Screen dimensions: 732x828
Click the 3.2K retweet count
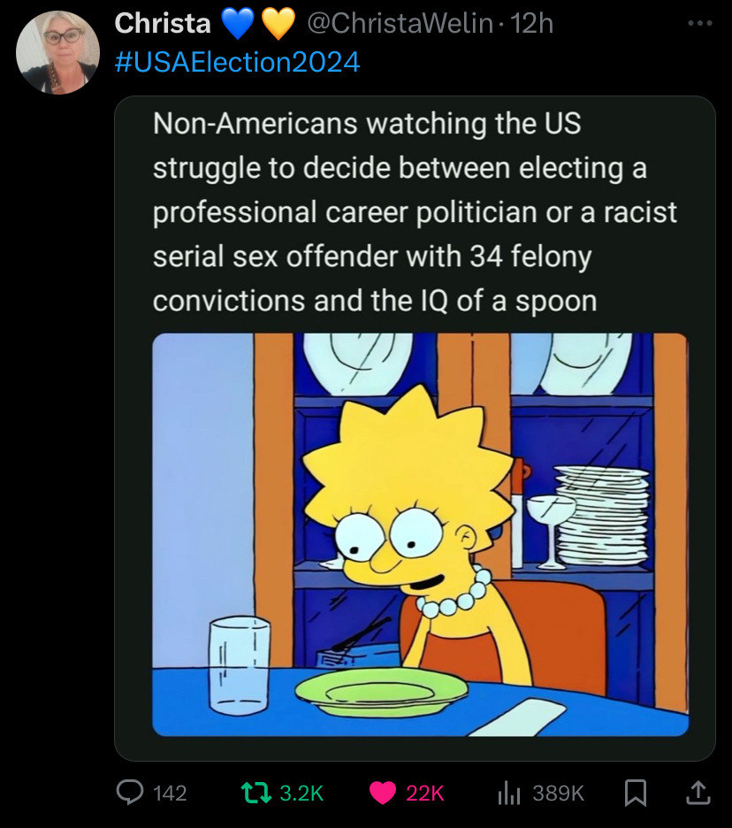click(x=301, y=793)
